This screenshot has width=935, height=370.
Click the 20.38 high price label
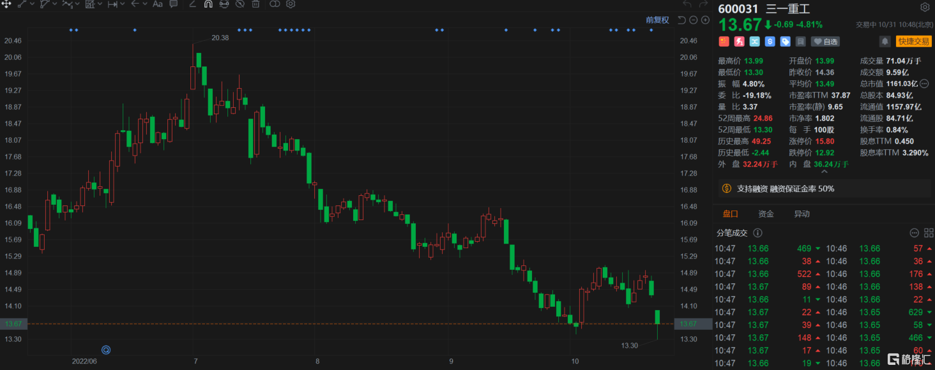pyautogui.click(x=220, y=38)
